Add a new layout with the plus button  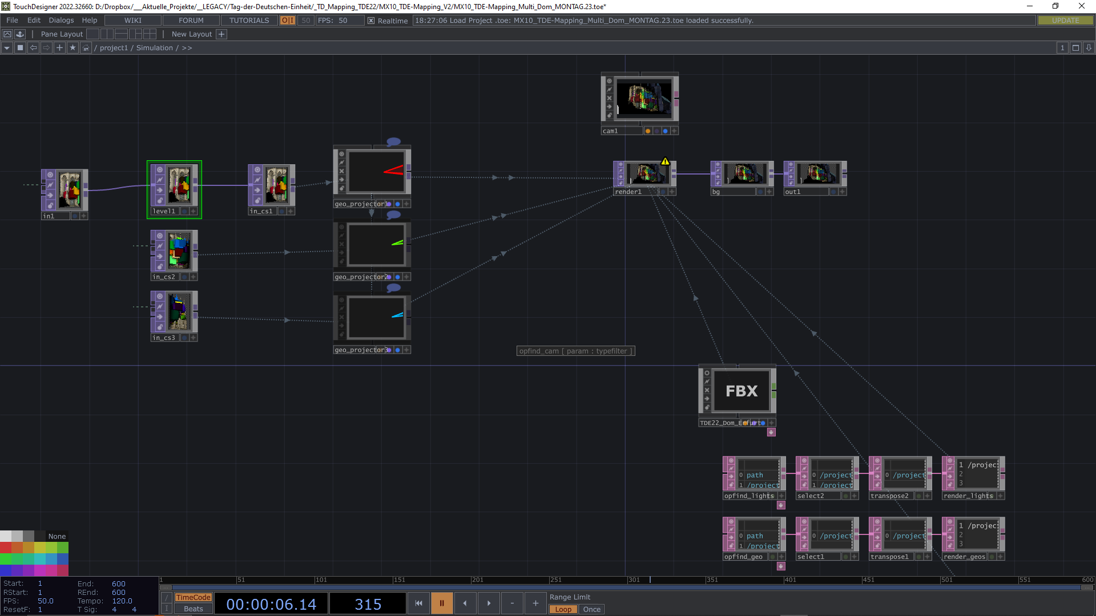[x=221, y=34]
